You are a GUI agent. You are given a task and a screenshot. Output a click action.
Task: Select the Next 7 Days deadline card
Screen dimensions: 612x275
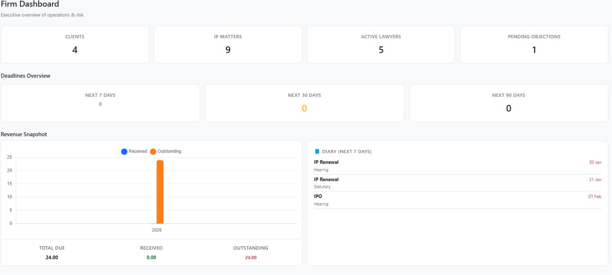[x=100, y=103]
